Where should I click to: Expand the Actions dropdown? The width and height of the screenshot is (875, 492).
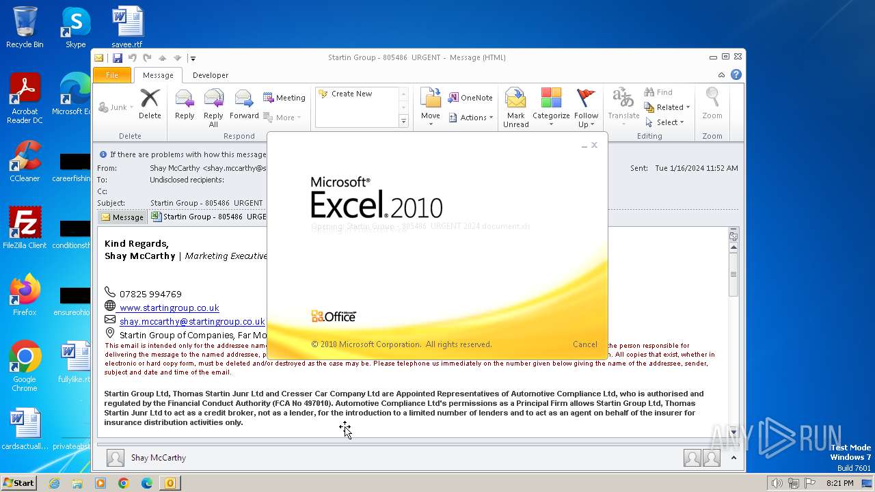point(471,118)
